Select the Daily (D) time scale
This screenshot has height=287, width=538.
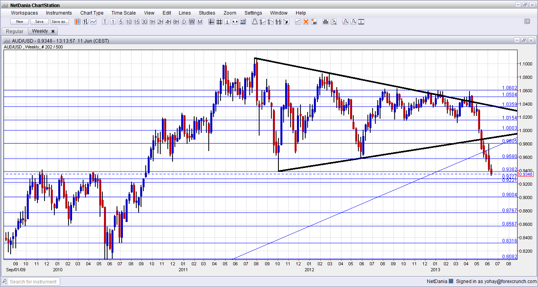coord(184,22)
